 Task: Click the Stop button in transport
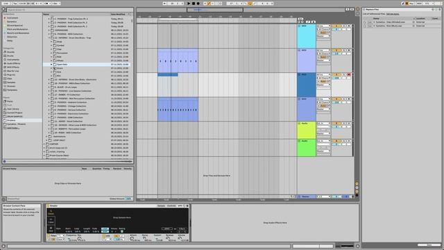point(194,3)
